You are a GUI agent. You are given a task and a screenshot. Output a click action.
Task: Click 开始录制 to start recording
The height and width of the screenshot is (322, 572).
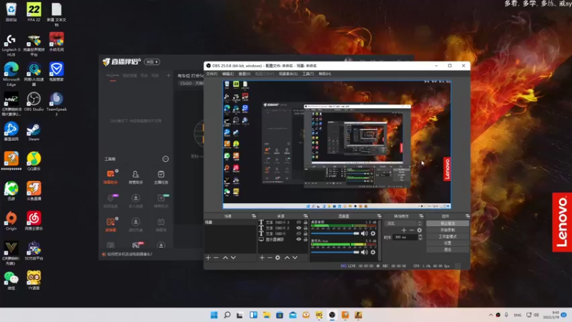448,230
